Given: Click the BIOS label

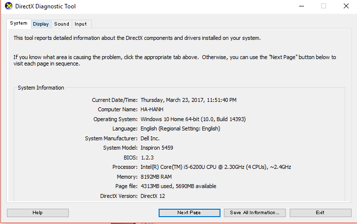Looking at the screenshot, I should tap(131, 158).
